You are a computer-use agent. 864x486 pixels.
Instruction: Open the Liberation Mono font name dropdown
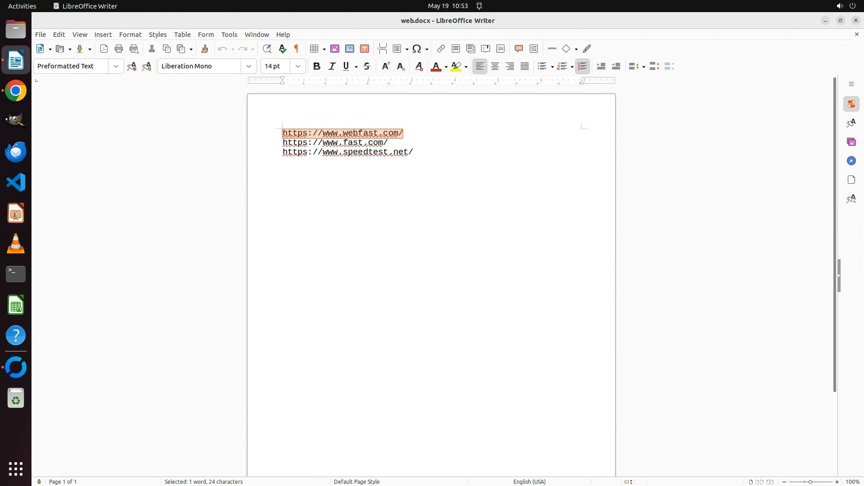[x=249, y=67]
